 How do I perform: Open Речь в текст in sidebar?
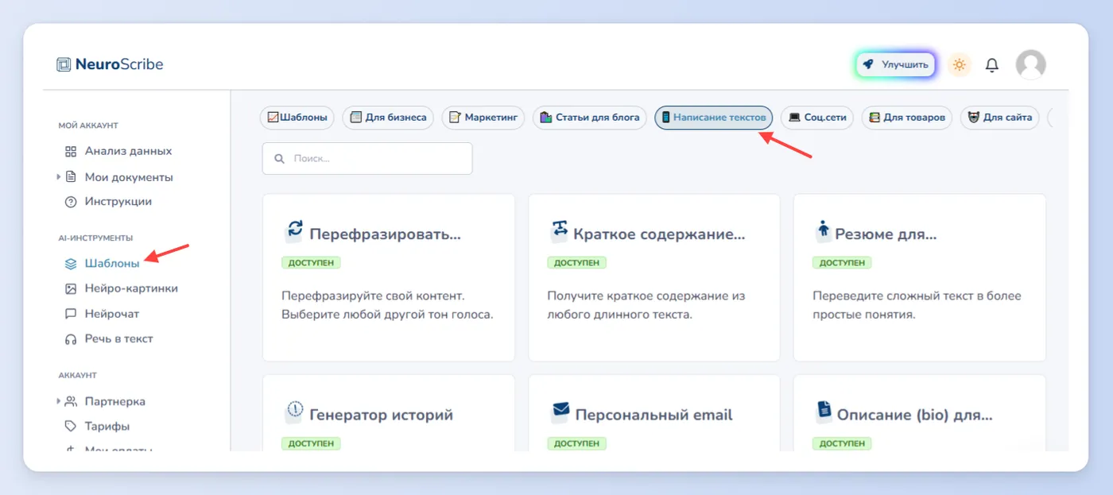pos(119,338)
